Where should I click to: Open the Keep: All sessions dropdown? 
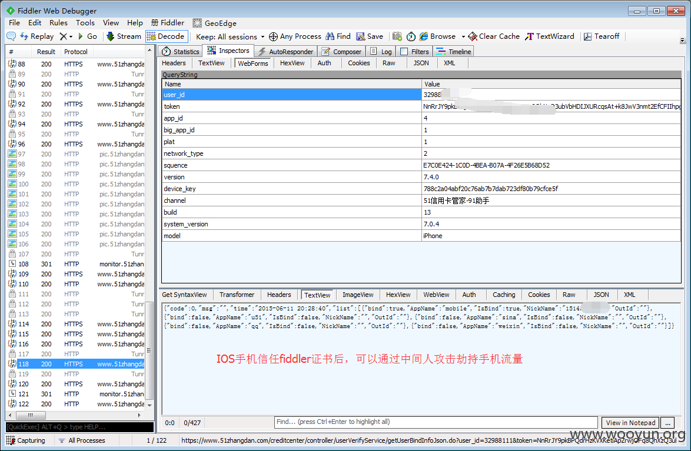(230, 37)
